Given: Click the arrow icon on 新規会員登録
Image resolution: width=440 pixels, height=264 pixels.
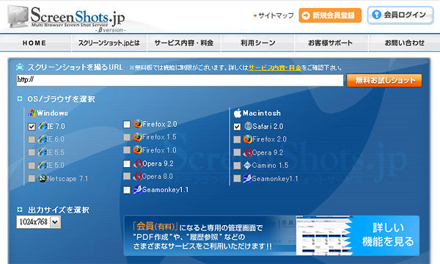Looking at the screenshot, I should [306, 15].
